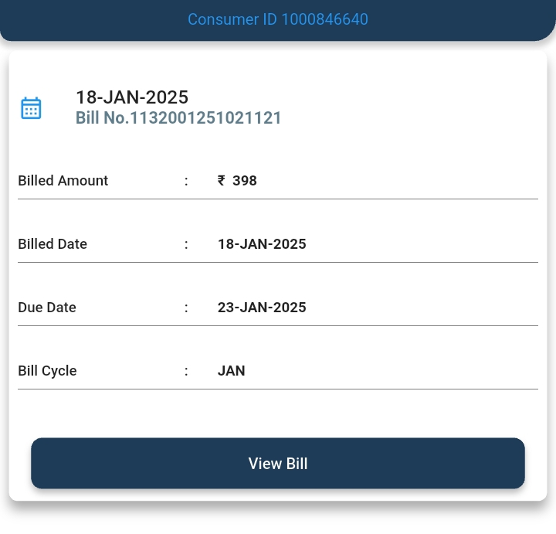The image size is (556, 534).
Task: Click the Billed Date label
Action: pyautogui.click(x=53, y=244)
